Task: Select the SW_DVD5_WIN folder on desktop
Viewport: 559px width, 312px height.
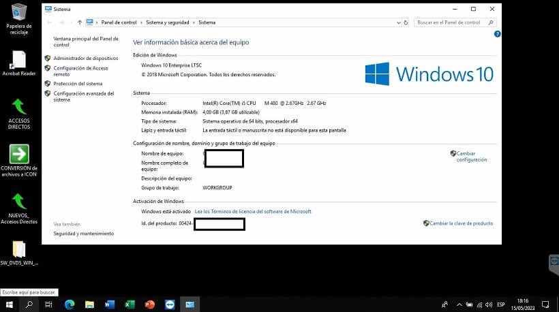Action: click(x=19, y=253)
